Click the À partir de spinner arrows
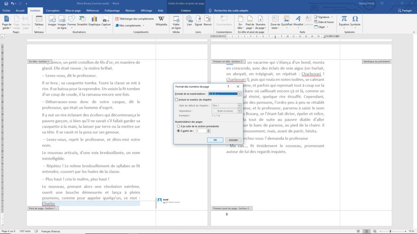The height and width of the screenshot is (234, 417). (x=208, y=131)
